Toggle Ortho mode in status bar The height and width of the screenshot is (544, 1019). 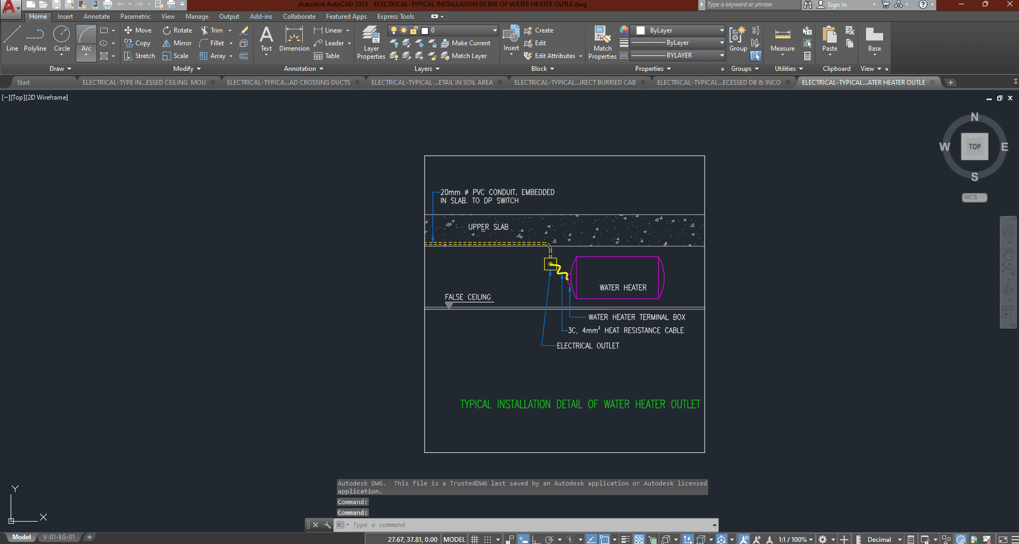pos(536,539)
